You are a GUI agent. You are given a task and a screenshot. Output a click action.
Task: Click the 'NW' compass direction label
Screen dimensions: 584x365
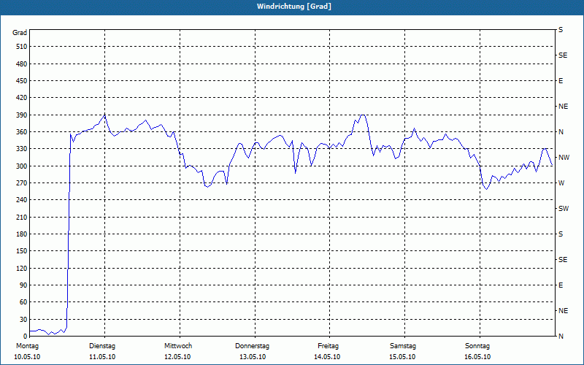pos(564,158)
